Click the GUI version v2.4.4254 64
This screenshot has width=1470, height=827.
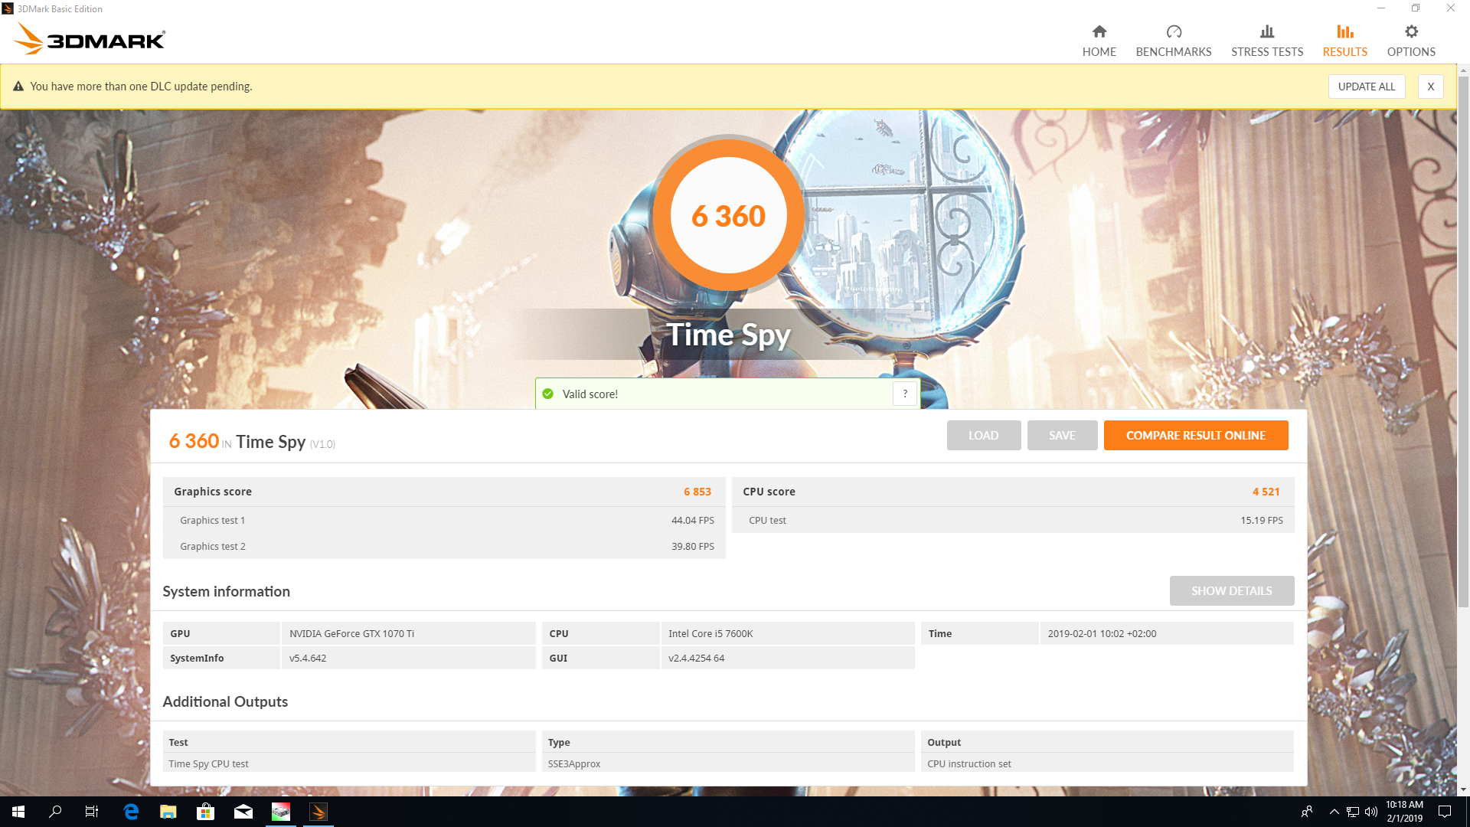(787, 658)
